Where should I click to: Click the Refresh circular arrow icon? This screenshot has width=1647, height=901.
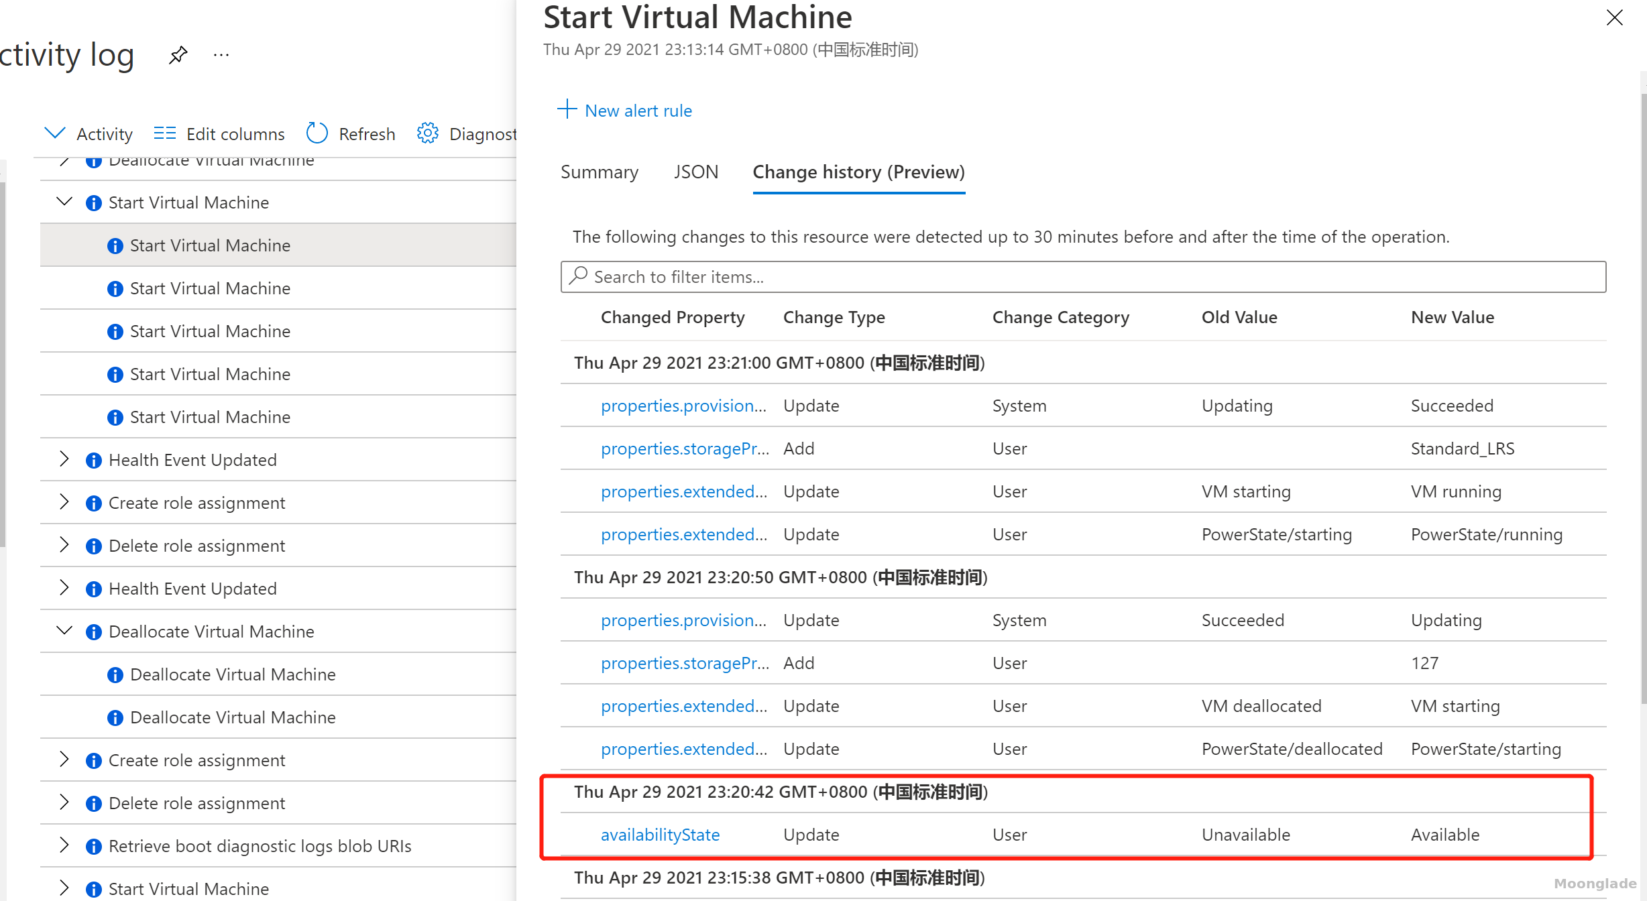point(317,133)
